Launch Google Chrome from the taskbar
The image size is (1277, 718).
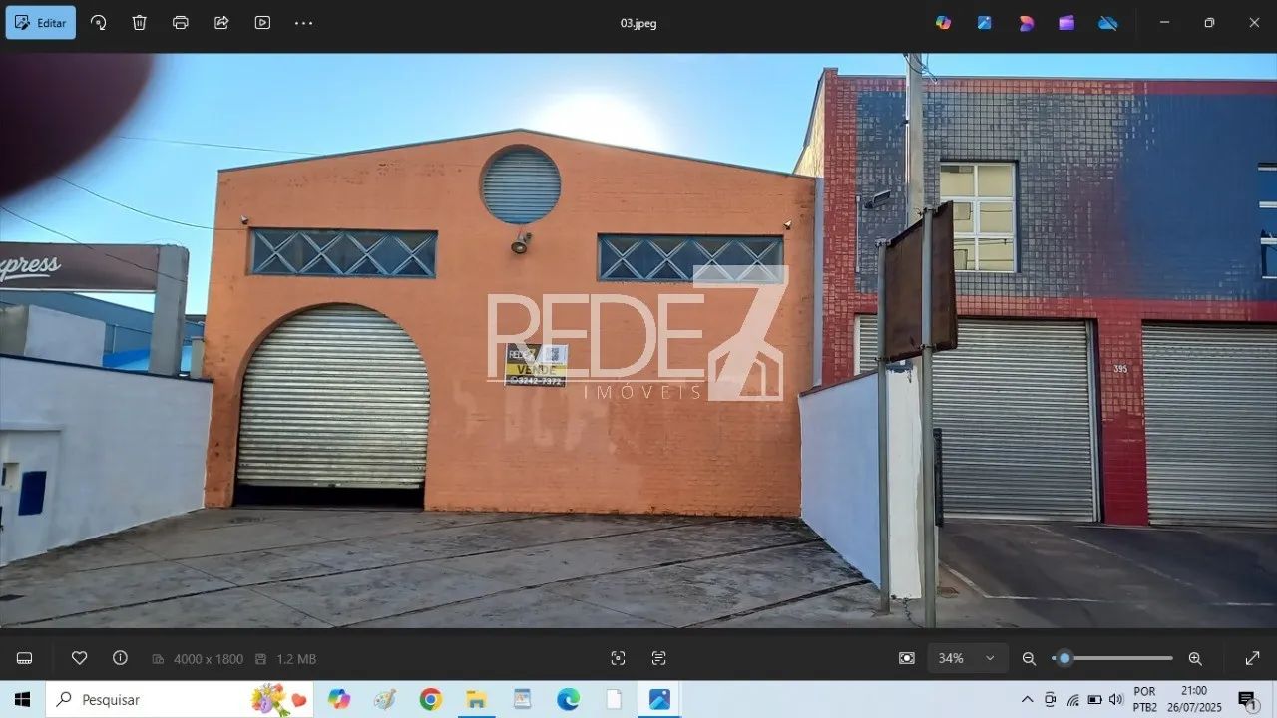pyautogui.click(x=430, y=699)
